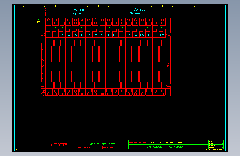Click large cyan slot number 17

click(155, 35)
